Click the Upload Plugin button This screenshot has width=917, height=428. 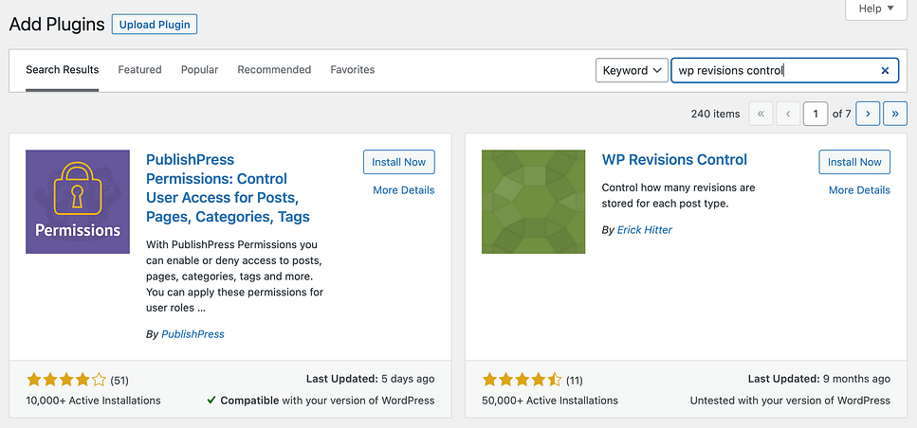pos(154,25)
